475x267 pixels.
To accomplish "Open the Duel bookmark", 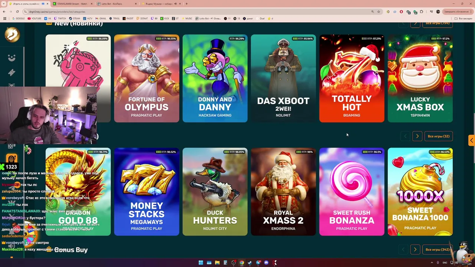I will (260, 19).
